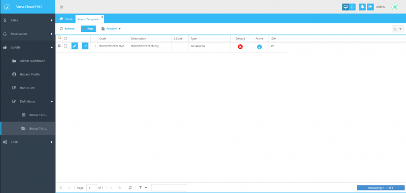This screenshot has height=193, width=406.
Task: Switch to the Home tab
Action: pyautogui.click(x=66, y=19)
